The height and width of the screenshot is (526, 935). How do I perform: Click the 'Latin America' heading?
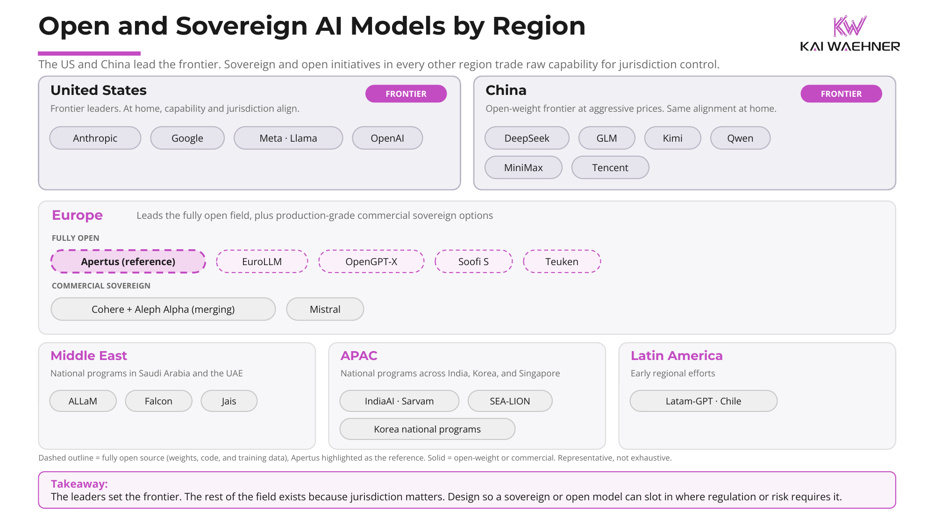677,355
